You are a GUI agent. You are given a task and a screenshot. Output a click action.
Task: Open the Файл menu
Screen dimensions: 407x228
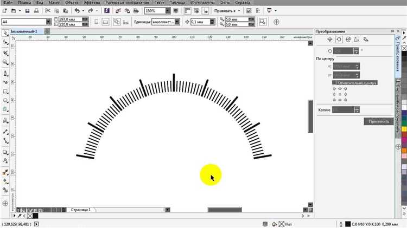click(7, 3)
